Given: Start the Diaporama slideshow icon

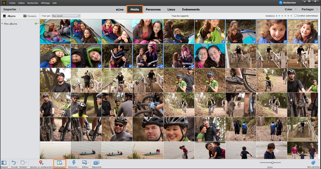Looking at the screenshot, I should coord(97,163).
